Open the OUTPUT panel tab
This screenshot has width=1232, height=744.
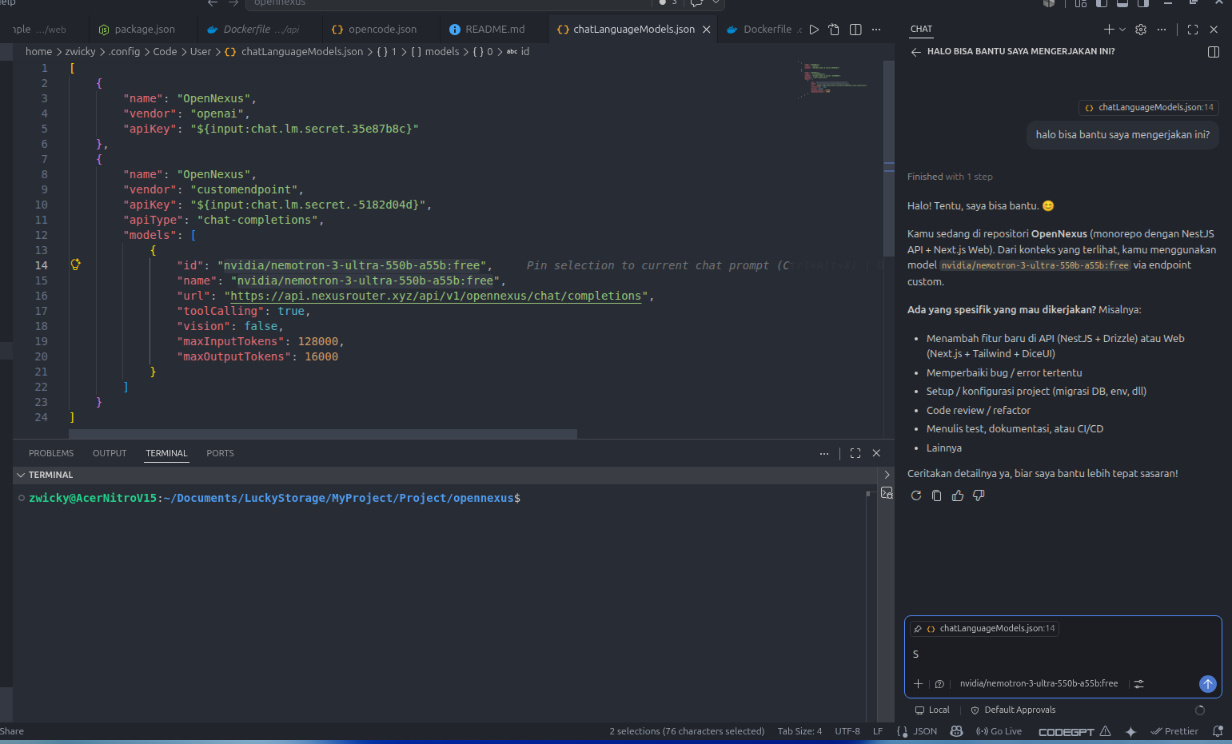(x=110, y=454)
